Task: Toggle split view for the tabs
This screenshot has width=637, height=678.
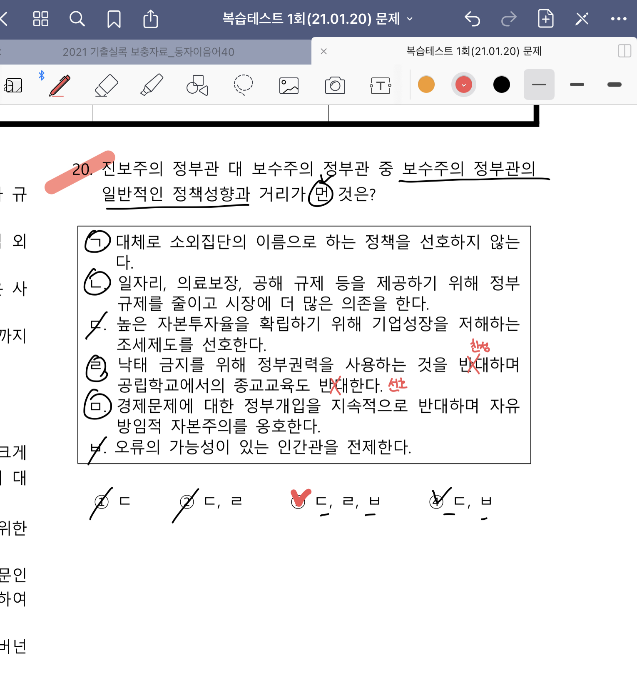Action: point(625,51)
